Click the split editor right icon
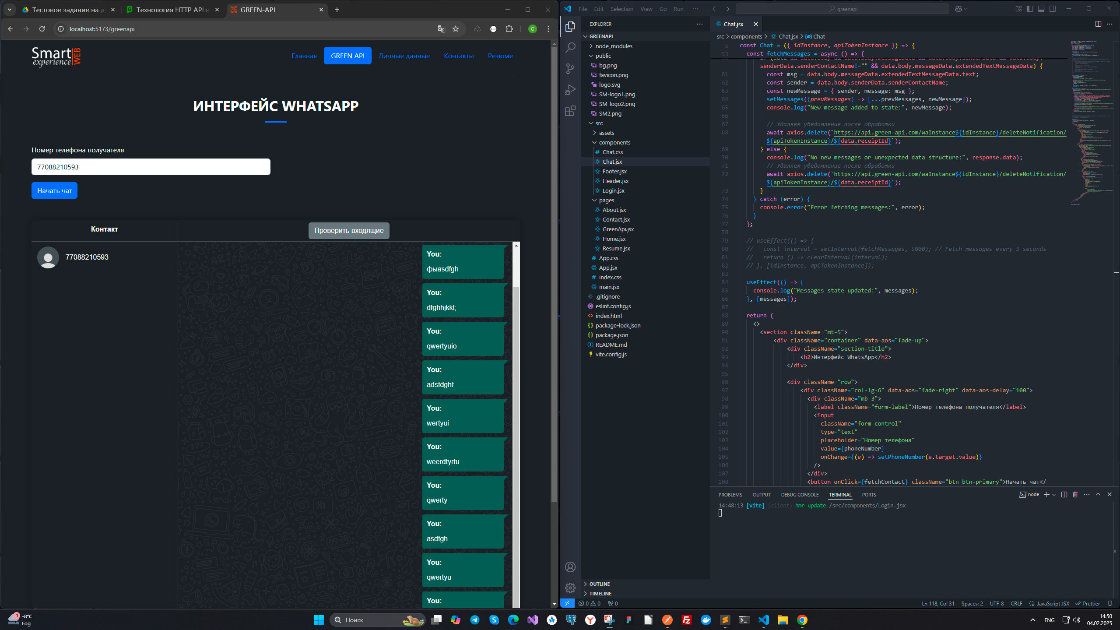The height and width of the screenshot is (630, 1120). pos(1098,24)
